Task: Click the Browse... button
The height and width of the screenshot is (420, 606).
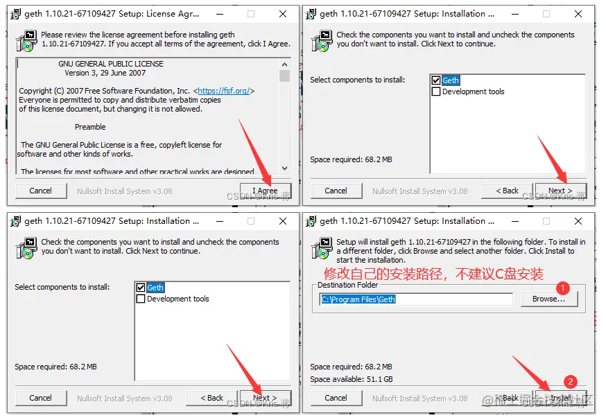Action: tap(549, 299)
